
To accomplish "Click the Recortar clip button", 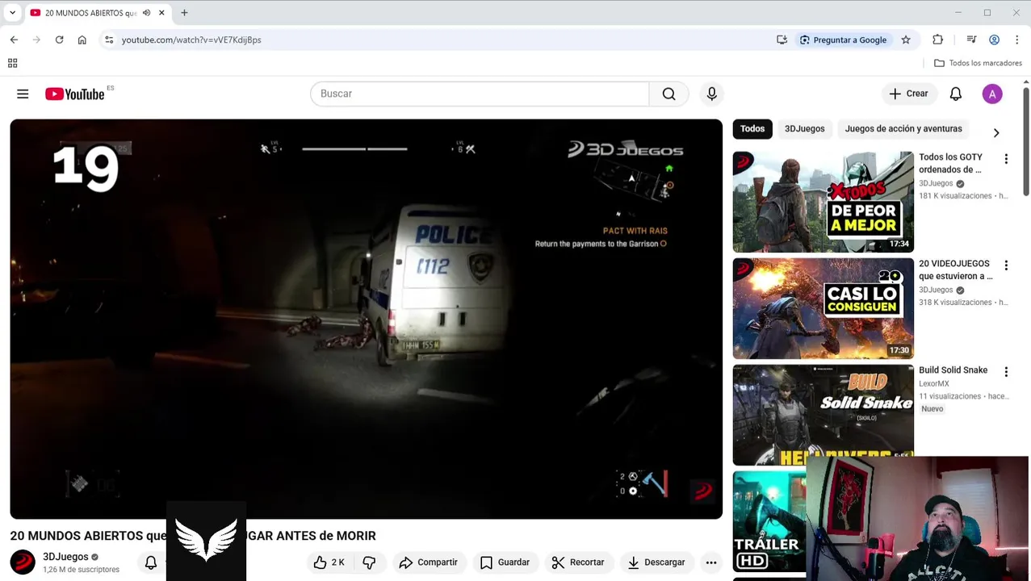I will point(577,562).
